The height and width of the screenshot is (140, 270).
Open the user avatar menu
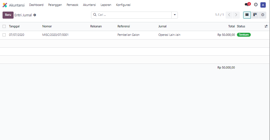tap(263, 5)
